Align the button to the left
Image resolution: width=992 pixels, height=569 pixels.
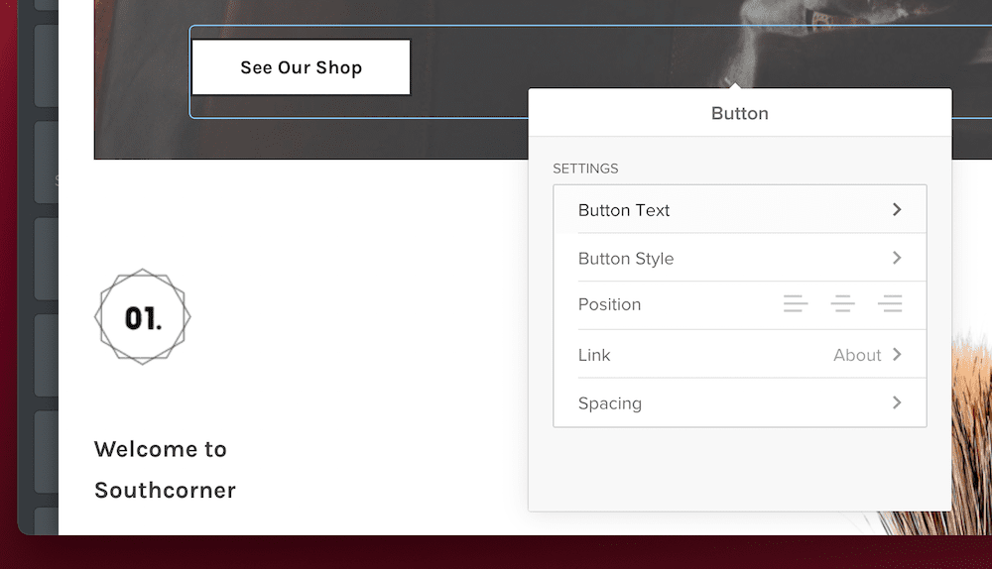[x=796, y=303]
